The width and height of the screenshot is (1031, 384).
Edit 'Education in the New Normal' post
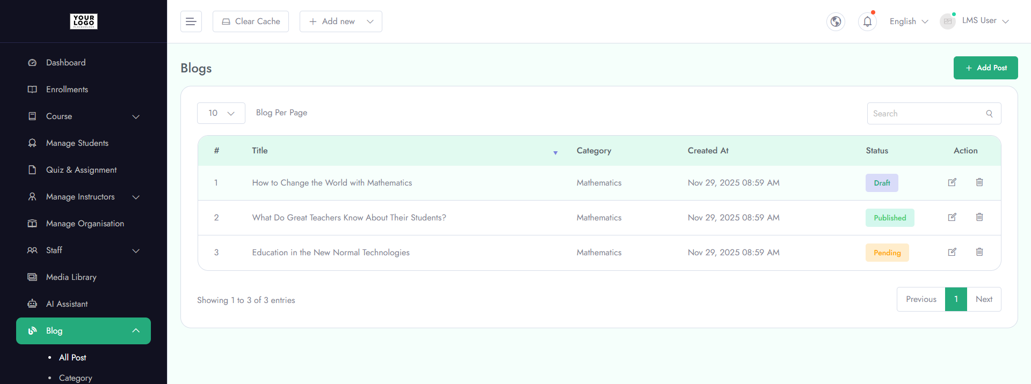point(952,252)
